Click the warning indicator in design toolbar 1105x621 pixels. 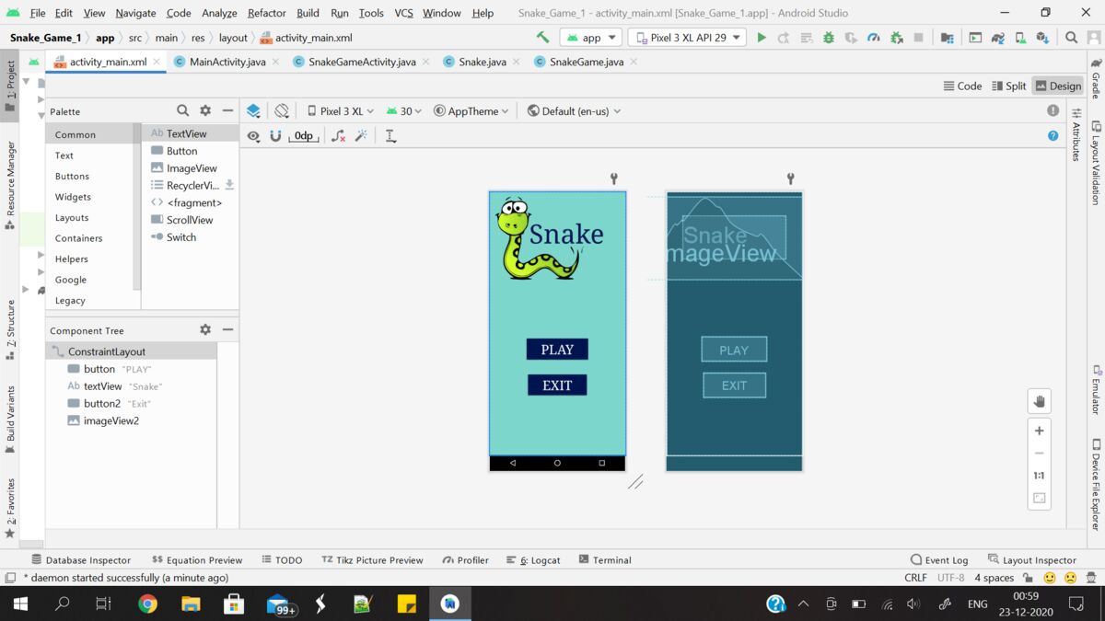tap(1053, 110)
